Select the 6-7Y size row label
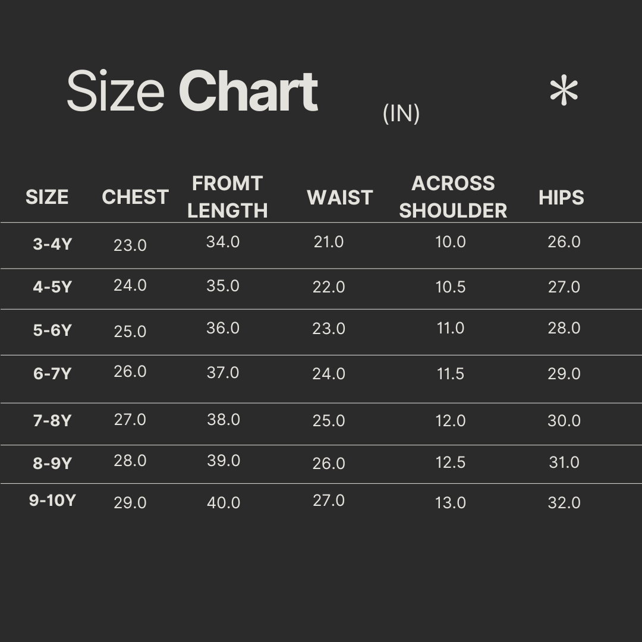The height and width of the screenshot is (642, 642). pos(52,374)
